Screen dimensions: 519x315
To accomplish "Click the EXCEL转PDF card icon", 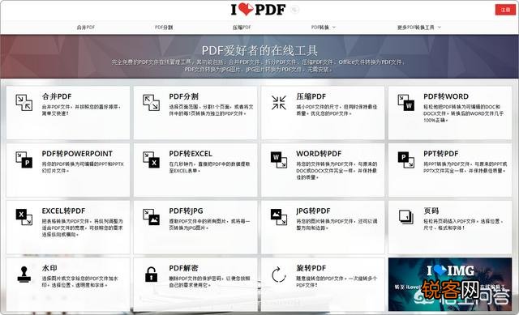I will (x=24, y=217).
